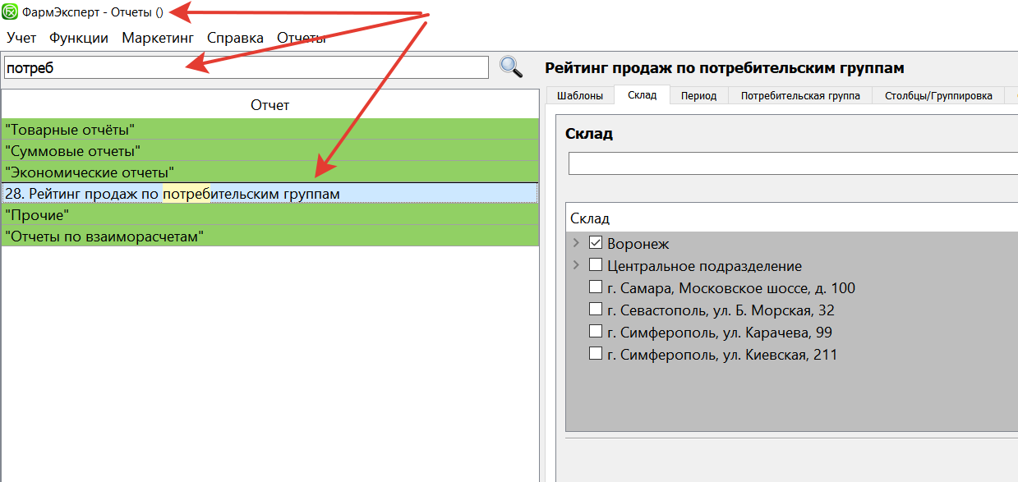The height and width of the screenshot is (482, 1018).
Task: Check the Центральное подразделение checkbox
Action: (x=596, y=266)
